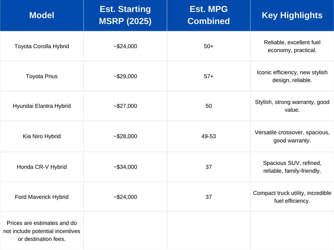Click the 57+ MPG value
Screen dimensions: 334x250
pos(209,76)
